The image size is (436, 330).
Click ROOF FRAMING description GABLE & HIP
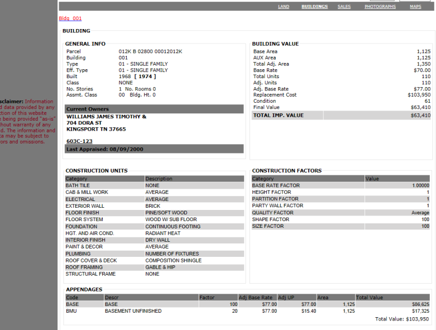(x=160, y=267)
